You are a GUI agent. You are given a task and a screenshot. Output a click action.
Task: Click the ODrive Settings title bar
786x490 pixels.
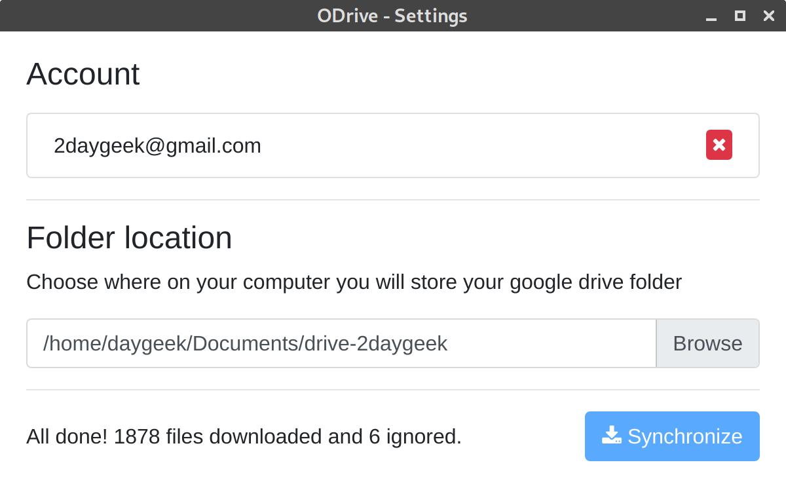click(392, 15)
